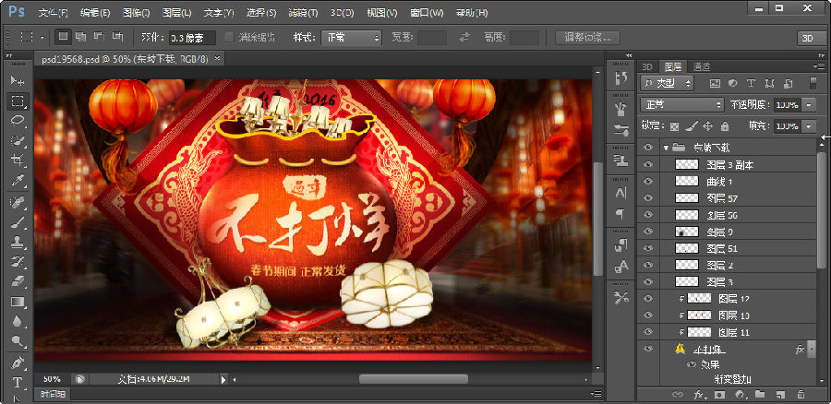
Task: Select the Horizontal Type tool
Action: 18,382
